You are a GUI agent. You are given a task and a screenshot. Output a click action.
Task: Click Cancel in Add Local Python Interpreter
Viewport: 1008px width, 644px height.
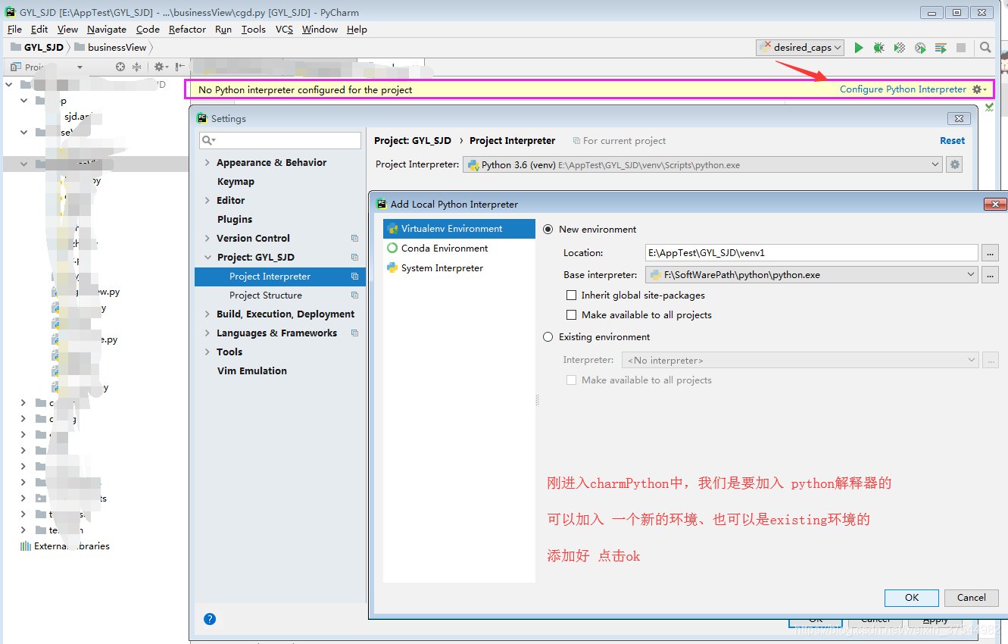point(971,598)
